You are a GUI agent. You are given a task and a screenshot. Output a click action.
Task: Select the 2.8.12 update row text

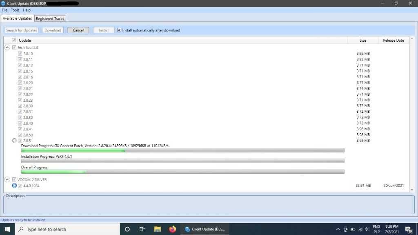(28, 65)
